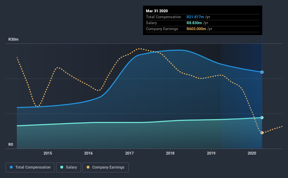Click the R0 y-axis label
Viewport: 288px width, 178px height.
click(11, 144)
